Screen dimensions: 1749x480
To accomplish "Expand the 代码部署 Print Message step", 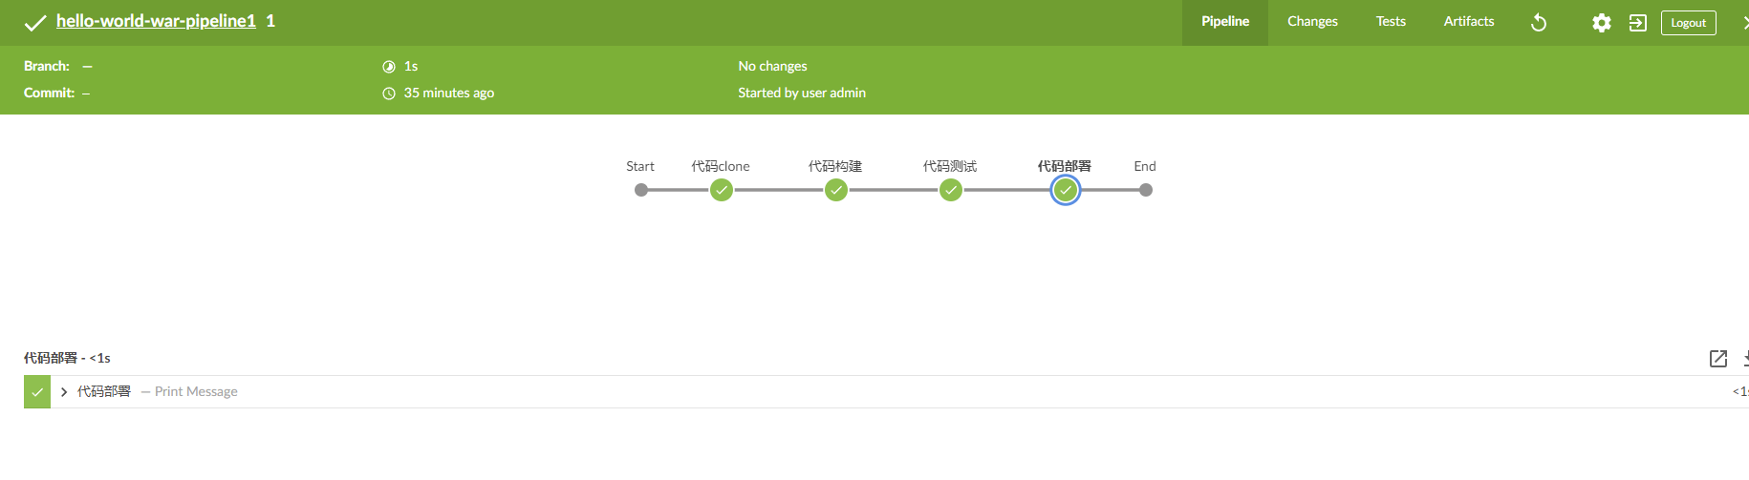I will [64, 392].
